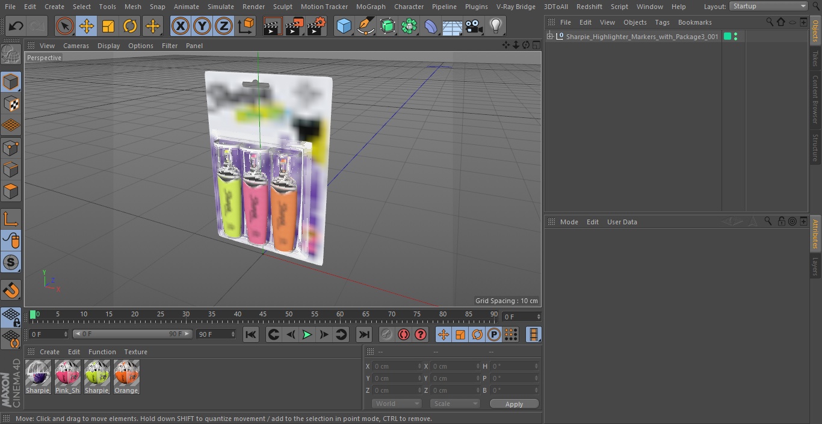Image resolution: width=822 pixels, height=424 pixels.
Task: Click the object's green layer swatch
Action: pyautogui.click(x=727, y=37)
